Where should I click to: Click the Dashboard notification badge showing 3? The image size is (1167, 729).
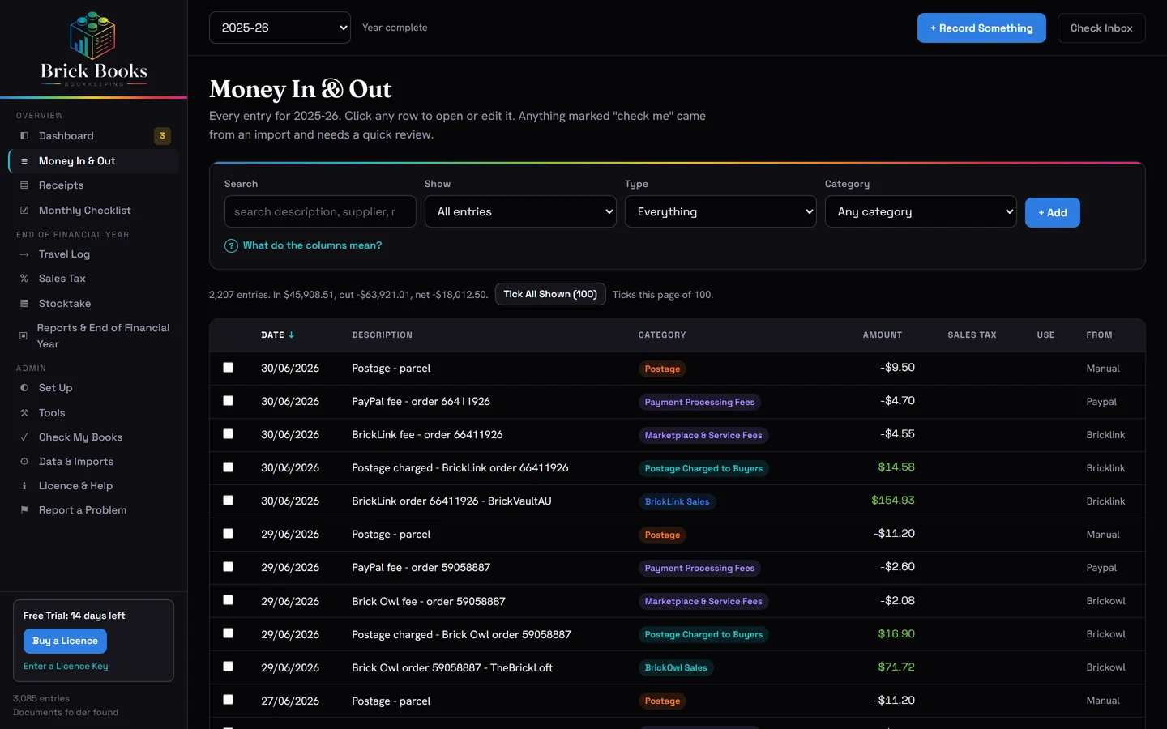point(162,136)
